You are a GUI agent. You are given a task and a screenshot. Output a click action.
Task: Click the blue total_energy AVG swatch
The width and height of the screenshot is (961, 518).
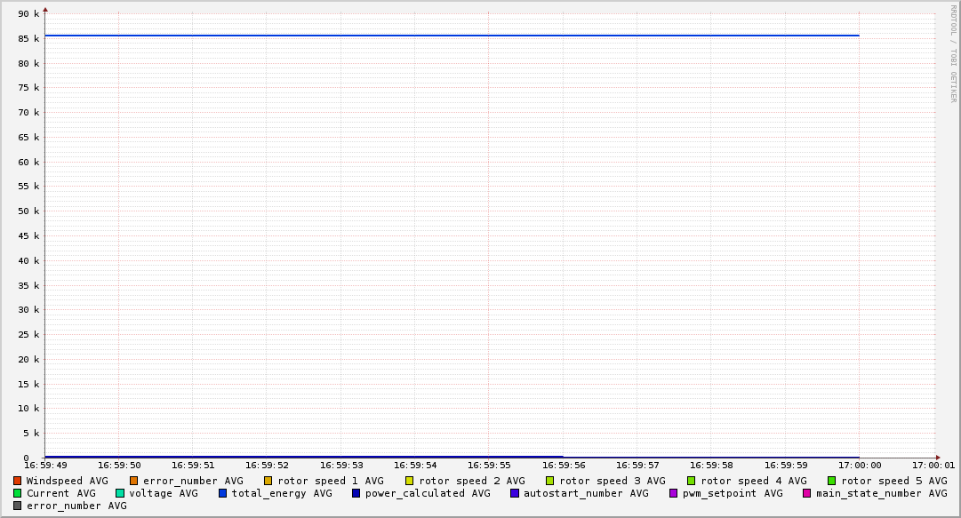(x=223, y=493)
